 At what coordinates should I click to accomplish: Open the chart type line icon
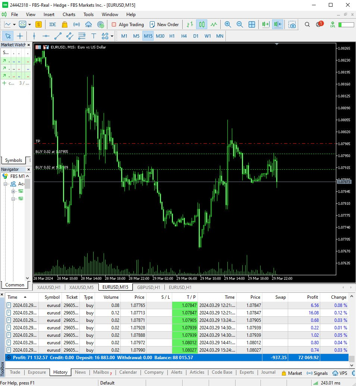[7, 24]
